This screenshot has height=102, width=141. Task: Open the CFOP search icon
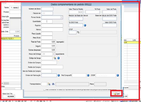(x=78, y=32)
